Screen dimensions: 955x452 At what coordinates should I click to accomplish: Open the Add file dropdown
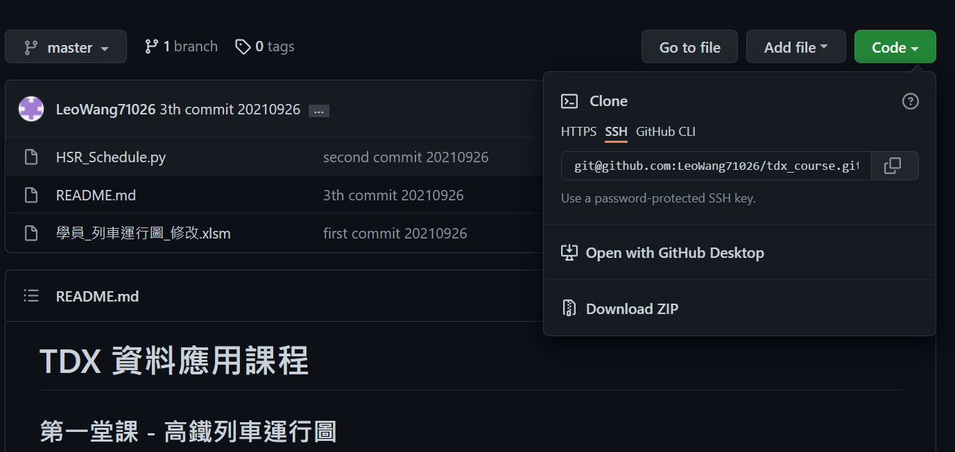pyautogui.click(x=795, y=46)
